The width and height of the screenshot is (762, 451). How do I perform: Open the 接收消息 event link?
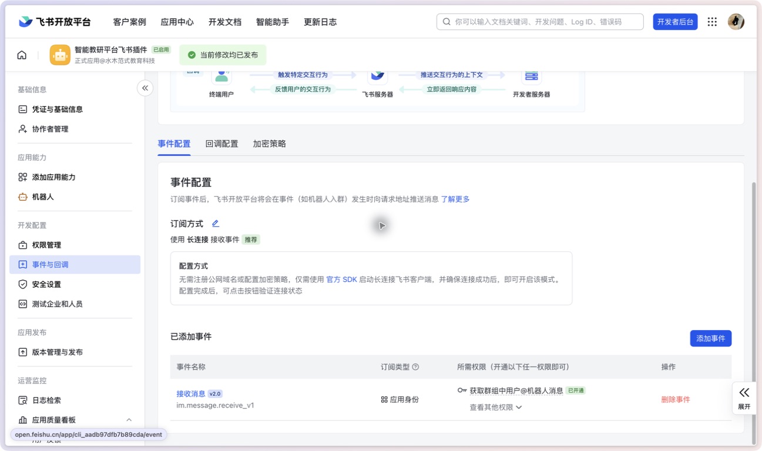(191, 393)
